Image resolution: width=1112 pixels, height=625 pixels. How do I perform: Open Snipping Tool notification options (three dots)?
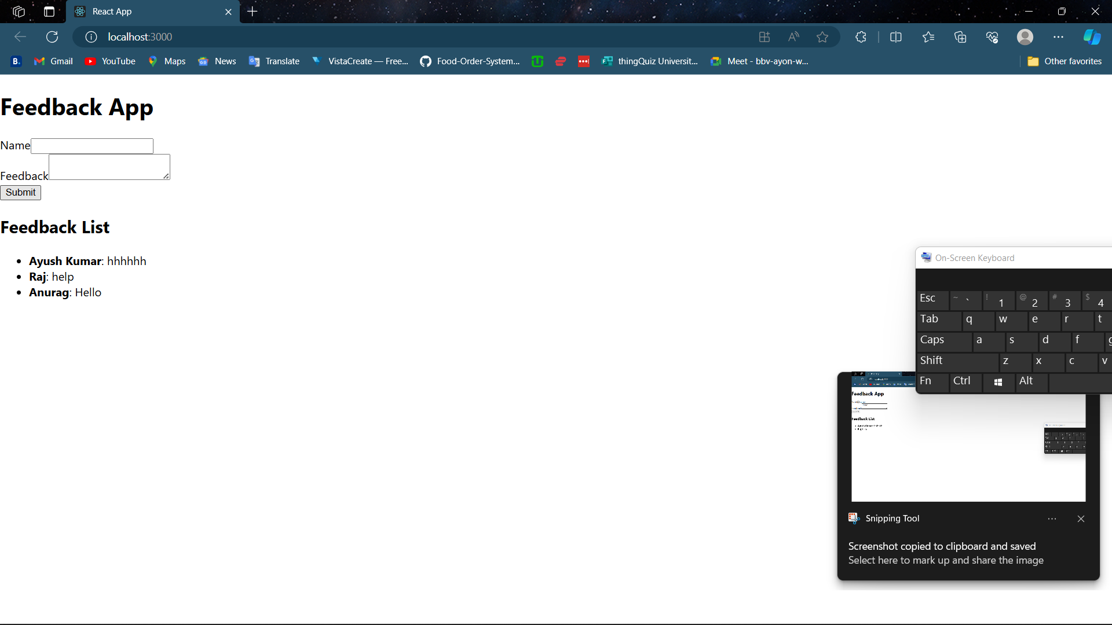pyautogui.click(x=1052, y=519)
